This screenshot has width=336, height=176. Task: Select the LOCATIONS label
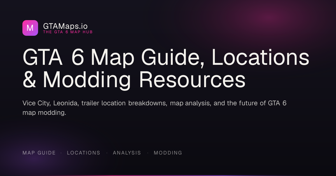[83, 153]
